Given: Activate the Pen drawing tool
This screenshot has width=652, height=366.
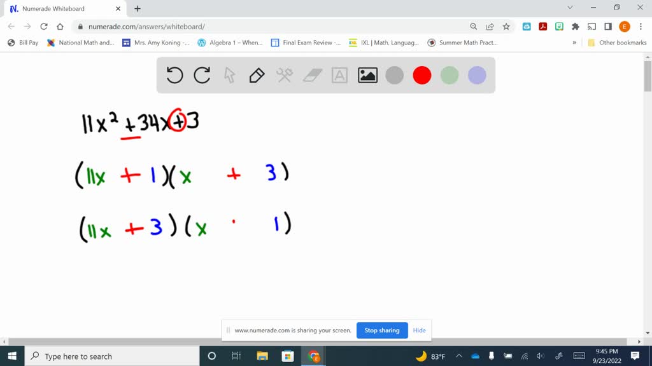Looking at the screenshot, I should pyautogui.click(x=257, y=75).
